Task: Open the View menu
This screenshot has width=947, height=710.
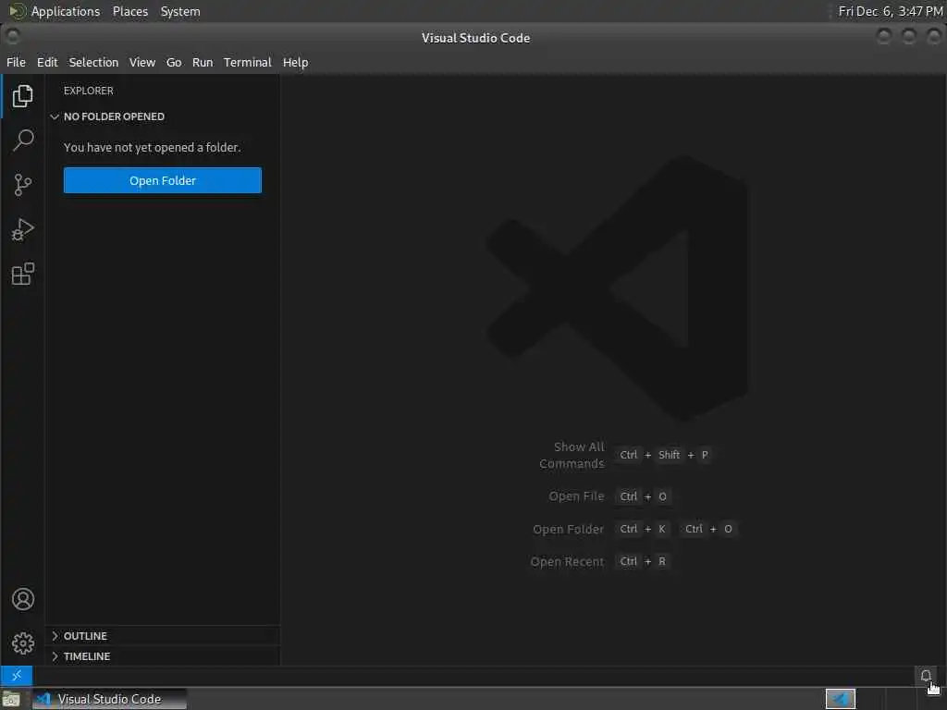Action: 142,62
